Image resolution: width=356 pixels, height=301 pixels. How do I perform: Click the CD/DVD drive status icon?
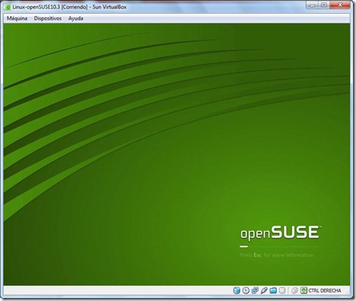coord(246,290)
